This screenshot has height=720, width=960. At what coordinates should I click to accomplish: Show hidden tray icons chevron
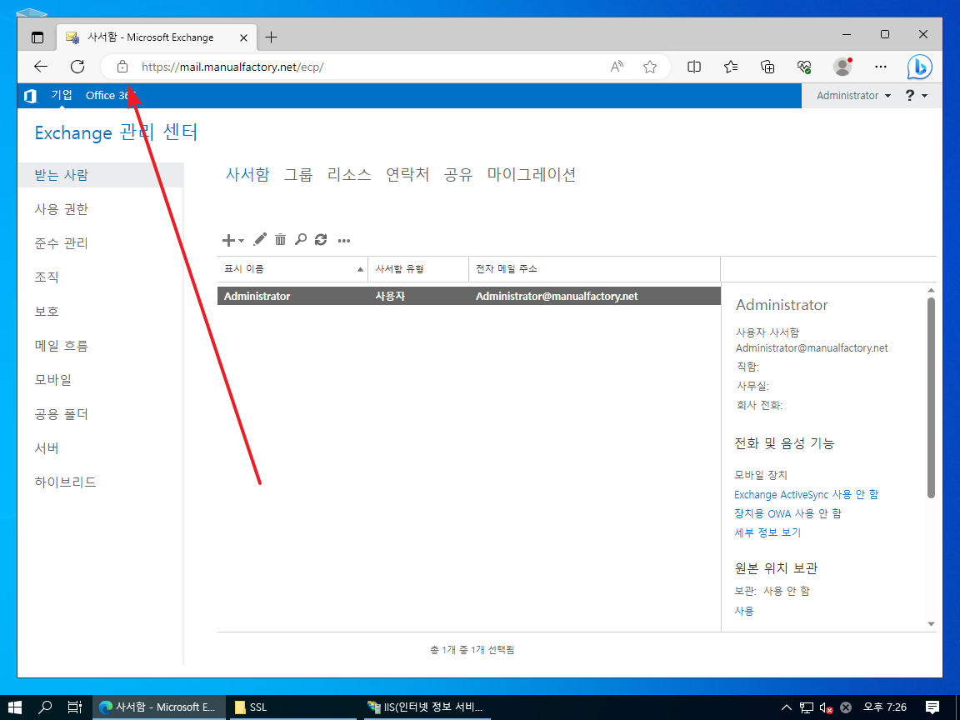click(x=787, y=707)
